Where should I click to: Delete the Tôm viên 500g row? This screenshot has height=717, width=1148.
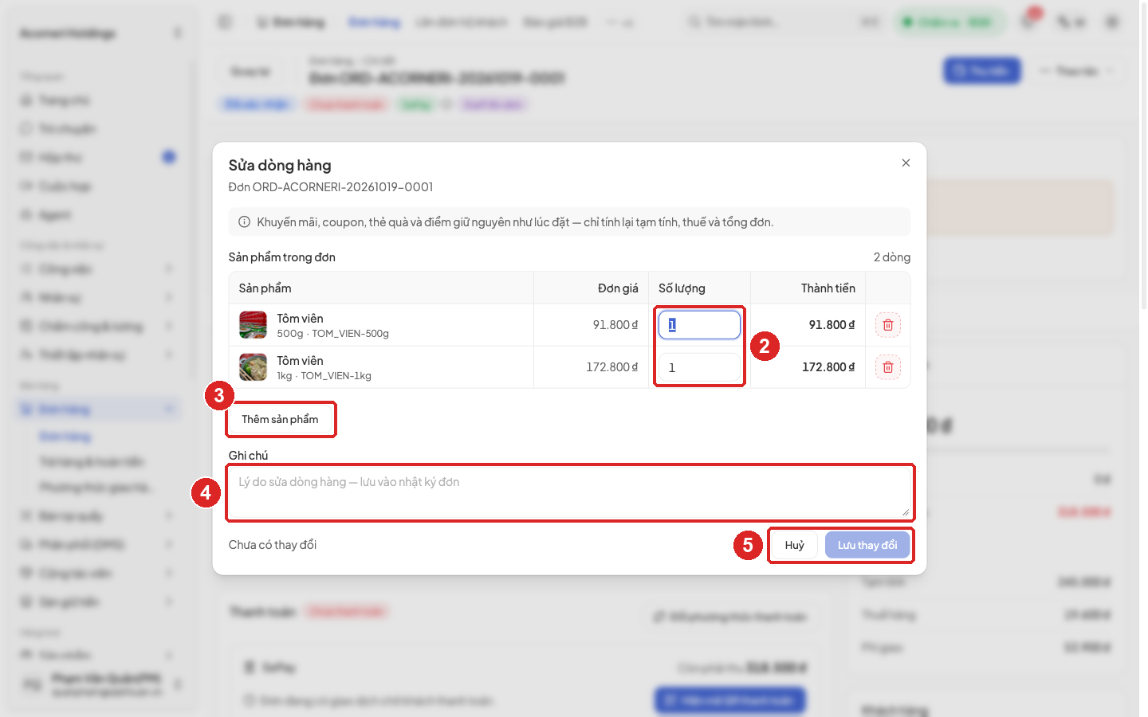click(888, 325)
